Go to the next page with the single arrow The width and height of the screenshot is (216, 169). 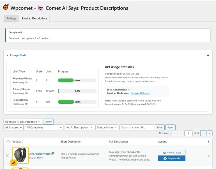(203, 133)
